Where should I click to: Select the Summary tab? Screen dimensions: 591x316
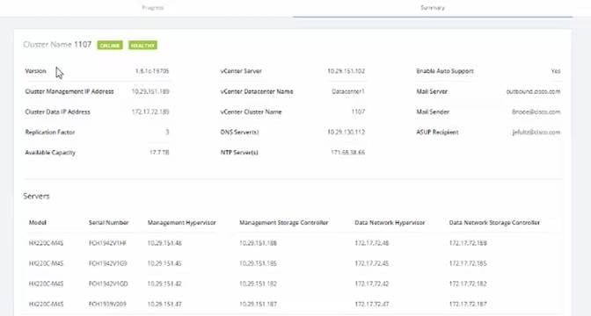[433, 8]
